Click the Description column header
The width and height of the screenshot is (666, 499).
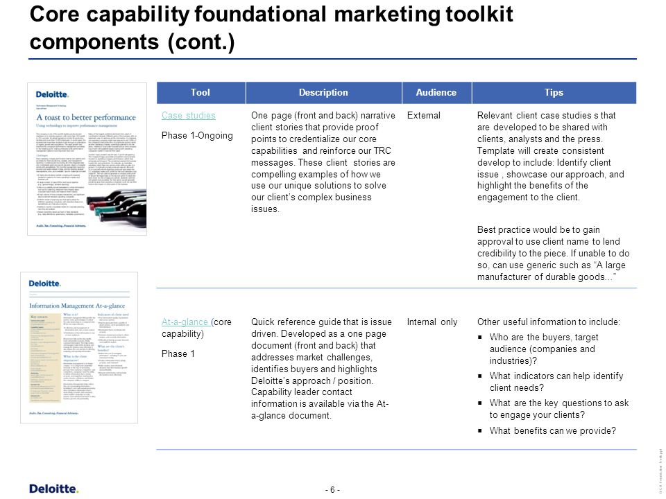click(324, 92)
